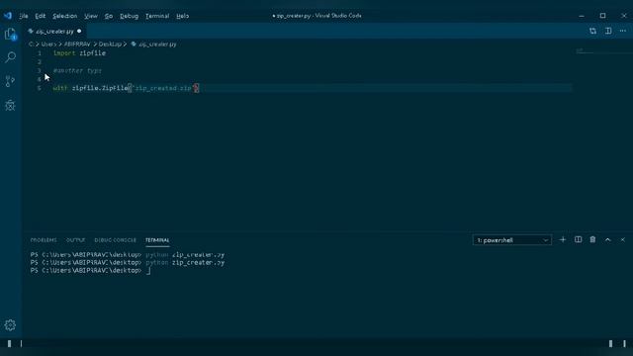This screenshot has width=633, height=356.
Task: Open the Explorer view in activity bar
Action: (x=11, y=34)
